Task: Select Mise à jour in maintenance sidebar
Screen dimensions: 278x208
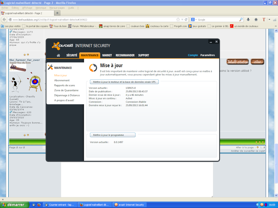Action: click(x=60, y=75)
